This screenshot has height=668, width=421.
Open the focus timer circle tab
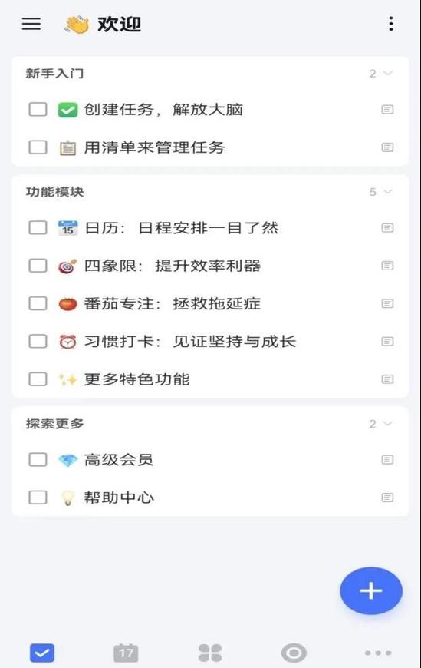click(x=294, y=653)
